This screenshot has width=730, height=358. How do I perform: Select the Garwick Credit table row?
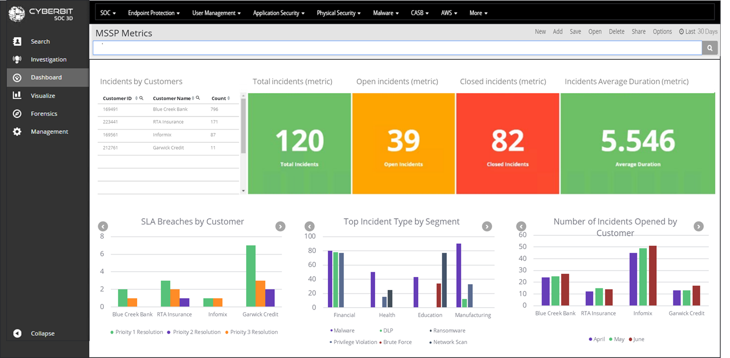coord(168,148)
